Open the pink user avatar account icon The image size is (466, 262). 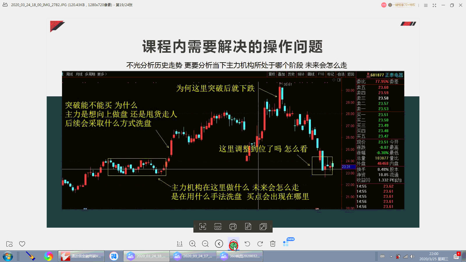tap(384, 5)
